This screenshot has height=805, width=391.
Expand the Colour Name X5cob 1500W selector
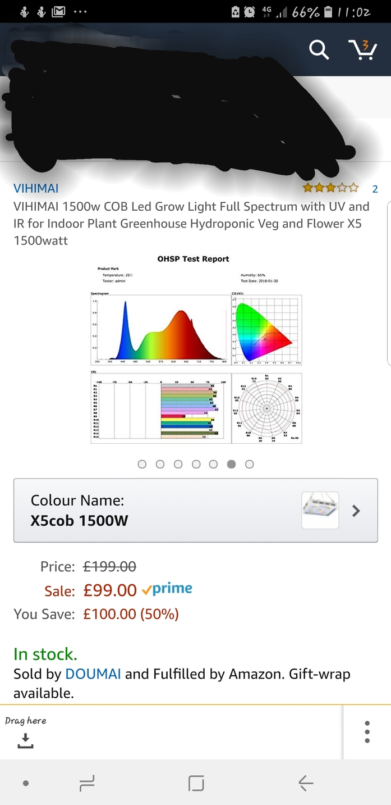(195, 511)
